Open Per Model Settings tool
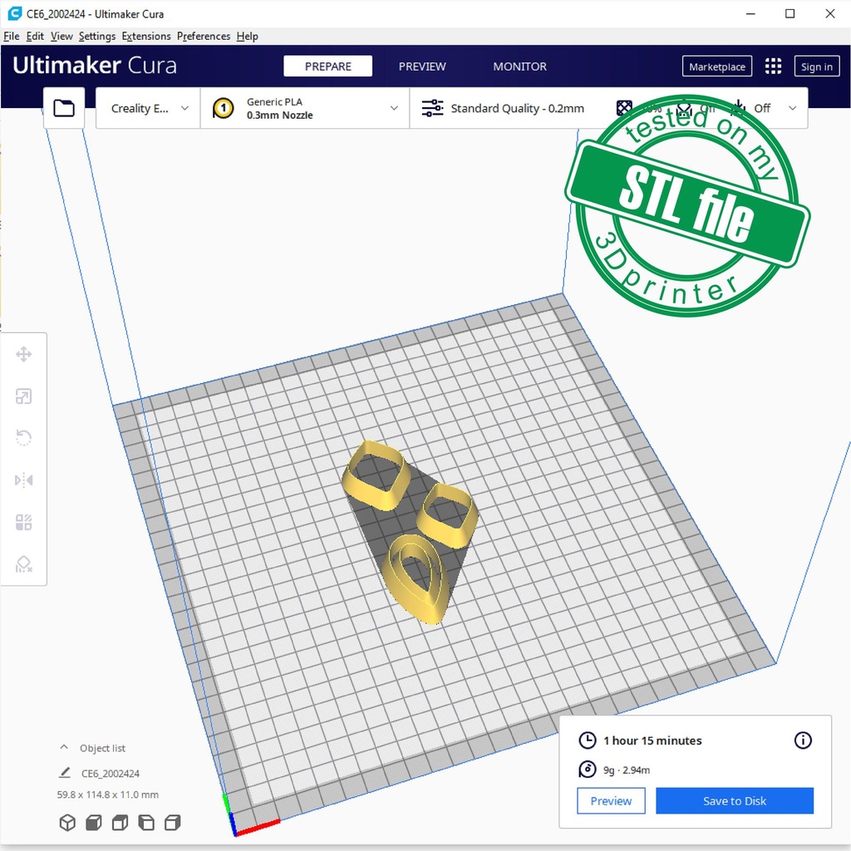The width and height of the screenshot is (851, 851). 24,523
